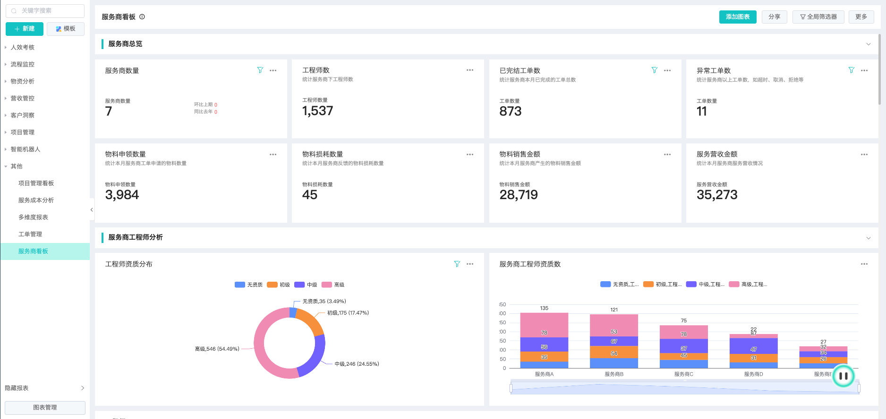Click right handle of bar chart zoom slider
This screenshot has width=886, height=419.
coord(859,388)
